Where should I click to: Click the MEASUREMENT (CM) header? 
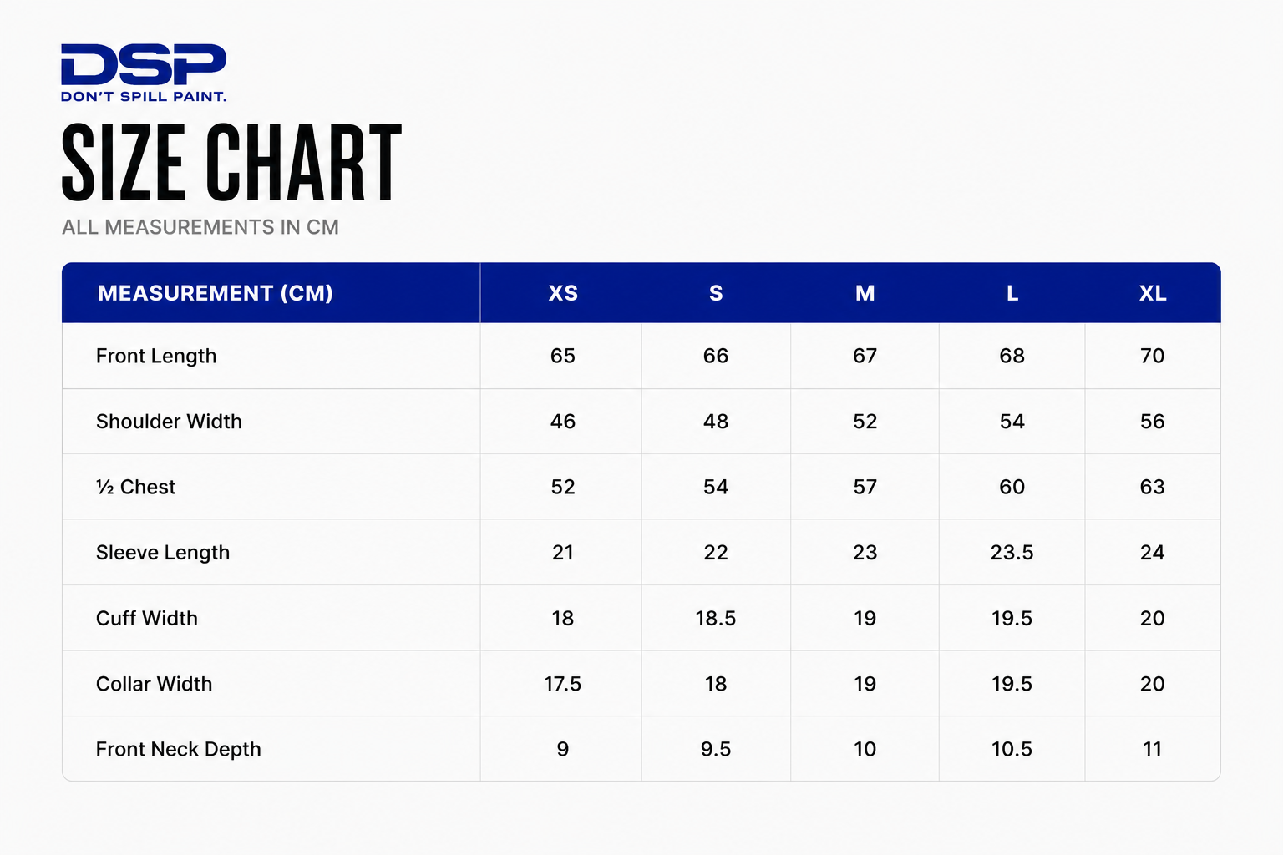[x=216, y=293]
